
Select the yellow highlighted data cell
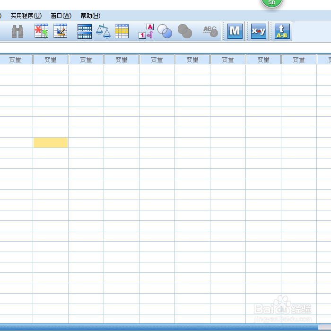point(51,142)
